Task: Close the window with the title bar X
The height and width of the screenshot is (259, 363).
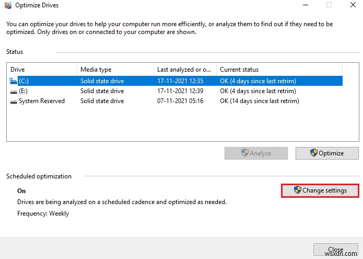Action: pyautogui.click(x=353, y=5)
